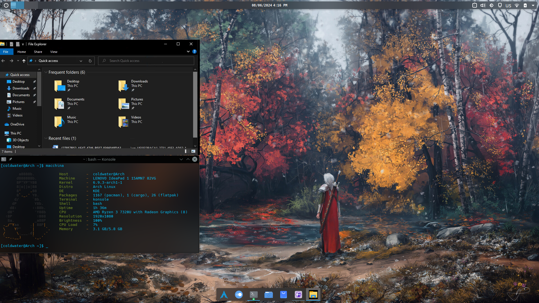Click the power icon at the top-left panel
The width and height of the screenshot is (539, 303).
click(6, 5)
